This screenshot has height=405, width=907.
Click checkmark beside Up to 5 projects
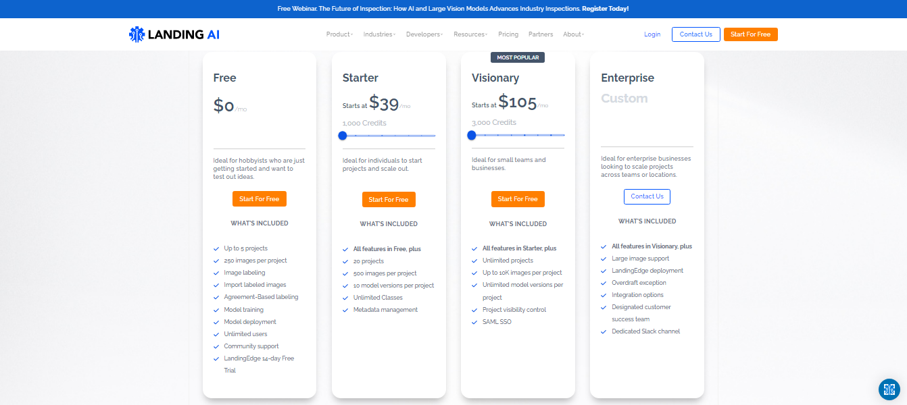point(216,248)
